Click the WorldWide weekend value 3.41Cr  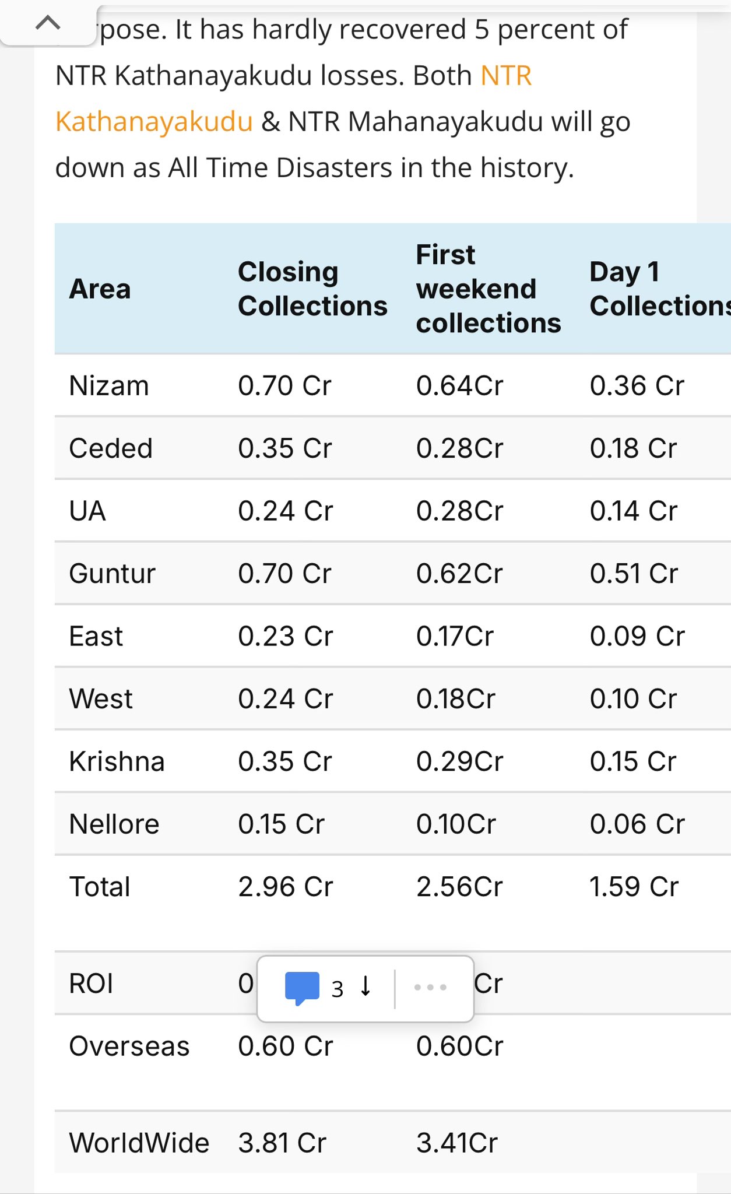[x=457, y=1143]
